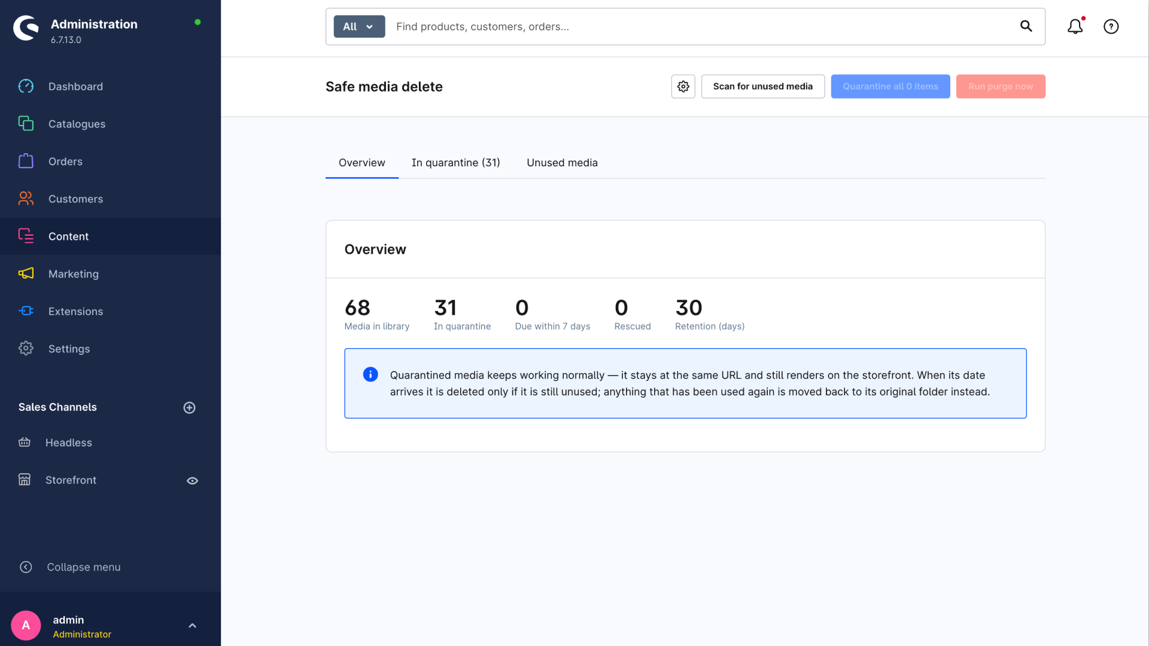Open the All search scope dropdown
This screenshot has height=646, width=1149.
(359, 26)
